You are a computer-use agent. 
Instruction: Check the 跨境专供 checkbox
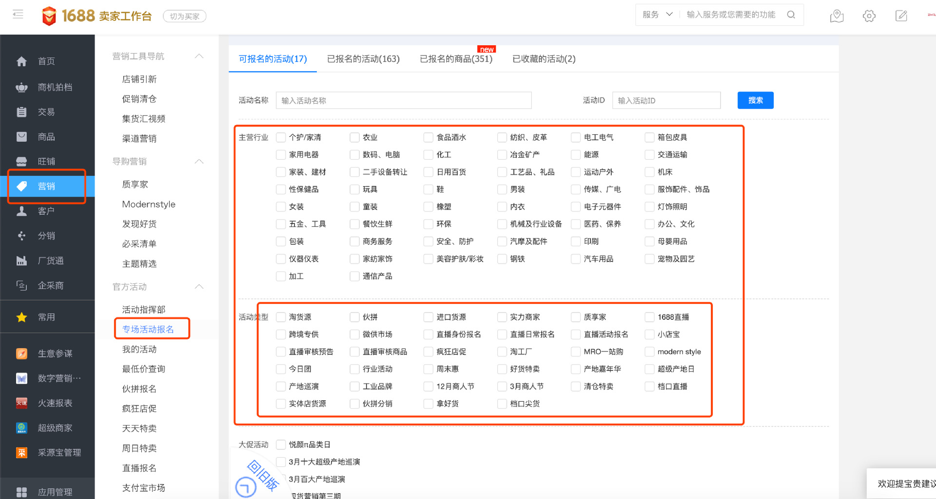[281, 334]
